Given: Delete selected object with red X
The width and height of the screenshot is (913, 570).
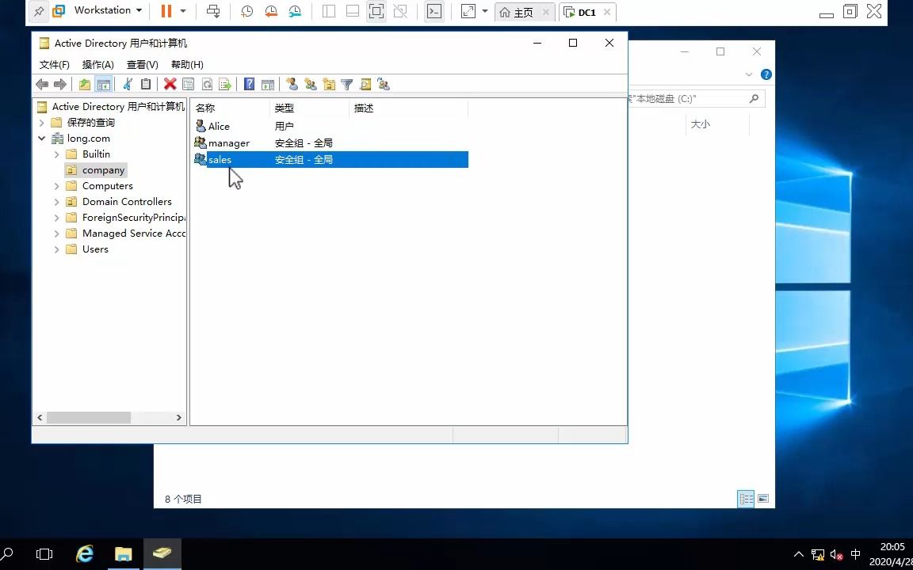Looking at the screenshot, I should (170, 85).
